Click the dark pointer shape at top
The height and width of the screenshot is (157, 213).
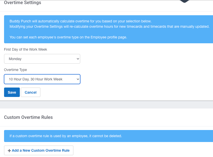coord(185,1)
